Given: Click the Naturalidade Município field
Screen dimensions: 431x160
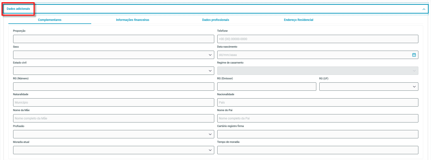Looking at the screenshot, I should pyautogui.click(x=113, y=103).
